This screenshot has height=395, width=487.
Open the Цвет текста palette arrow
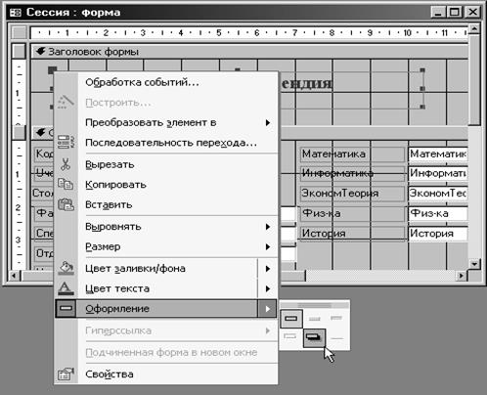(x=268, y=288)
